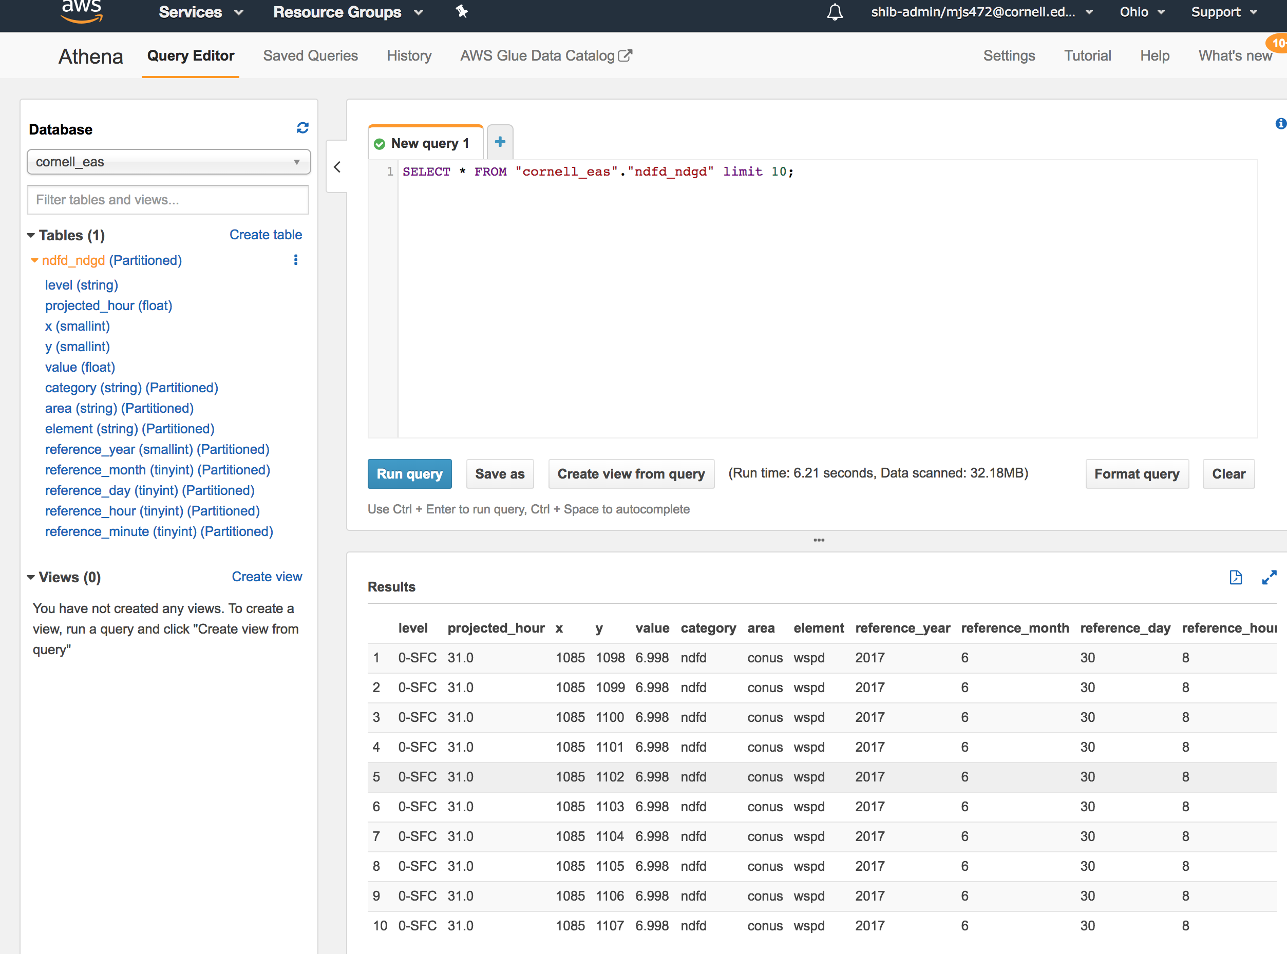Add a new query tab
Image resolution: width=1287 pixels, height=954 pixels.
[x=500, y=142]
